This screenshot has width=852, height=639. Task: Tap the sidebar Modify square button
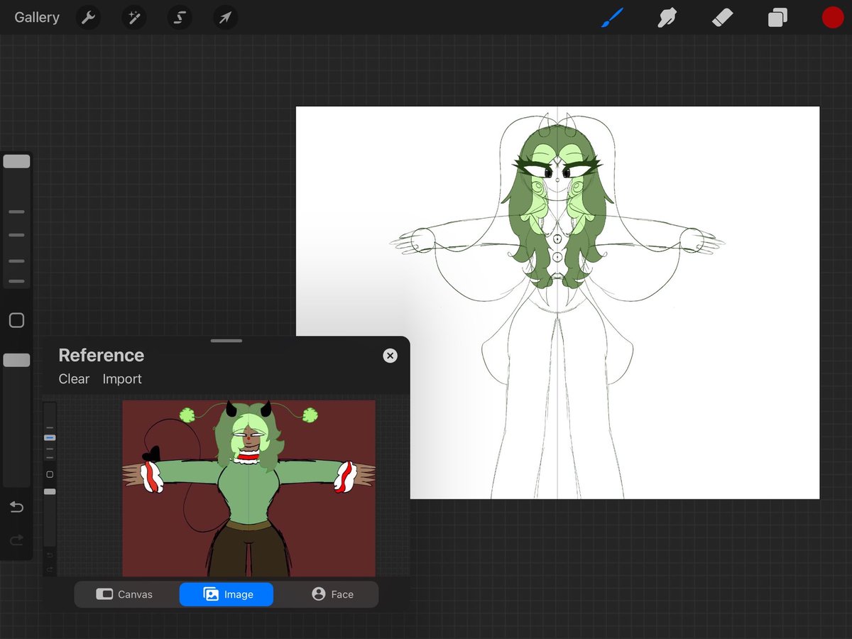coord(16,320)
